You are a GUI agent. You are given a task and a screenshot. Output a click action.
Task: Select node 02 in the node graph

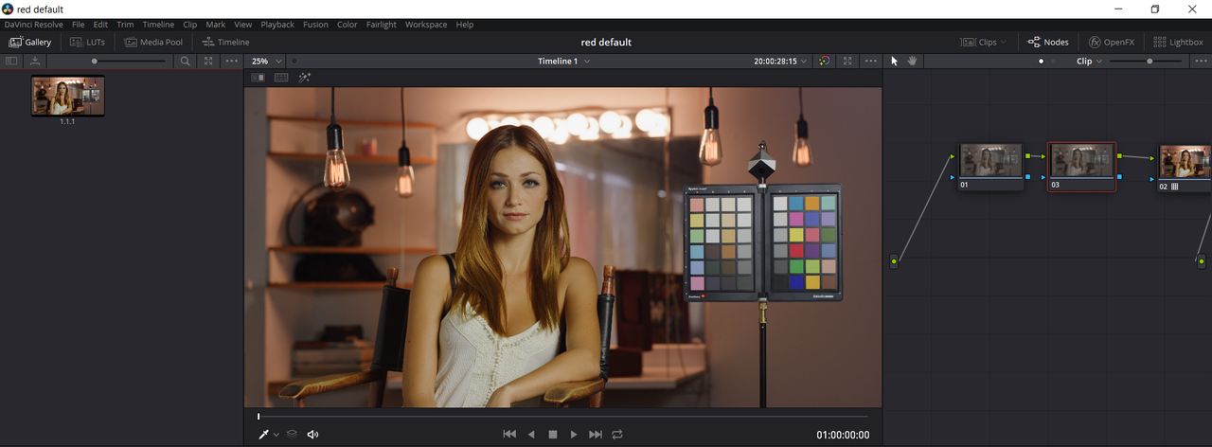click(1185, 169)
